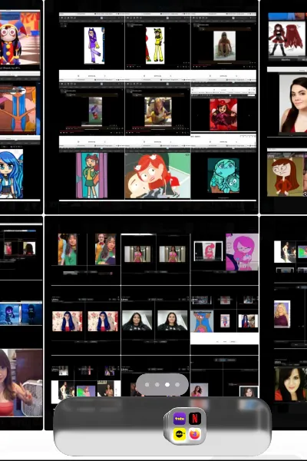The height and width of the screenshot is (461, 307).
Task: Select the red-haired cartoon girl in red dress
Action: click(286, 176)
